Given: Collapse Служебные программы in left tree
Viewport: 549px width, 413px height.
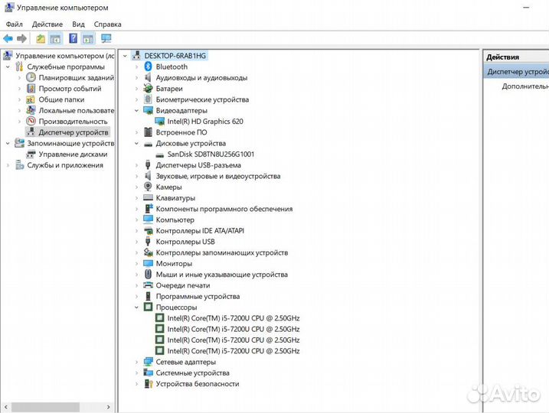Looking at the screenshot, I should point(8,67).
